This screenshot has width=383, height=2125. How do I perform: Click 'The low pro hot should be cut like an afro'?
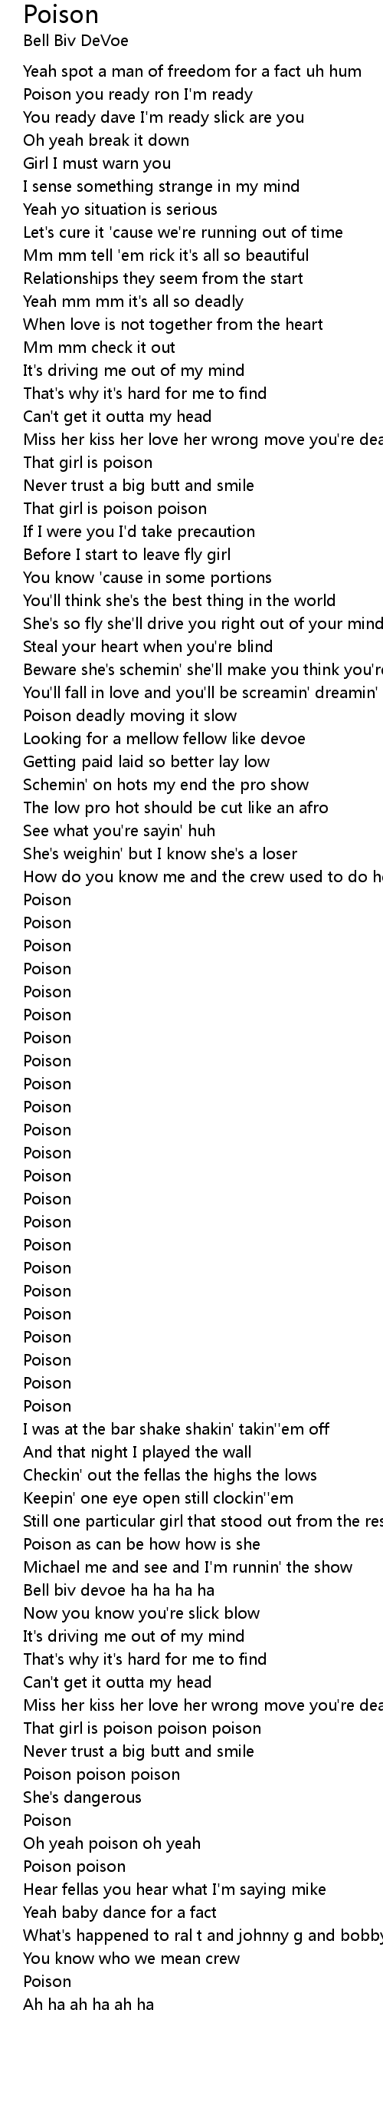pyautogui.click(x=175, y=808)
